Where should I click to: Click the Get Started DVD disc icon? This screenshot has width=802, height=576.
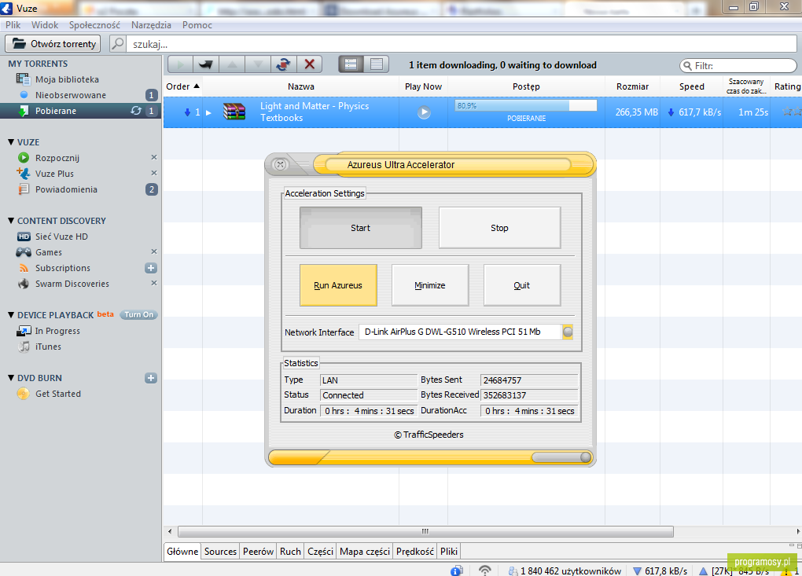point(24,394)
